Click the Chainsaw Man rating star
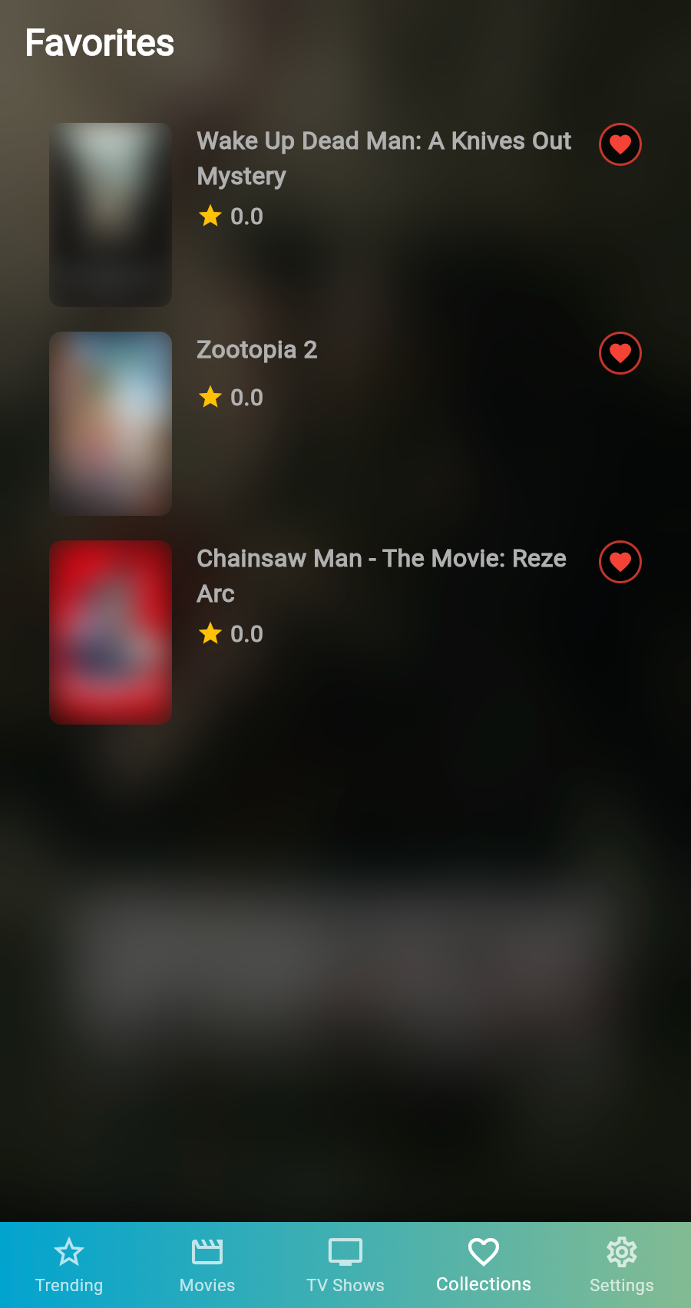 point(210,633)
